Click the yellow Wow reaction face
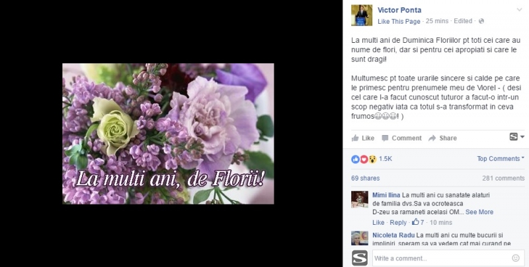The image size is (529, 267). (372, 159)
